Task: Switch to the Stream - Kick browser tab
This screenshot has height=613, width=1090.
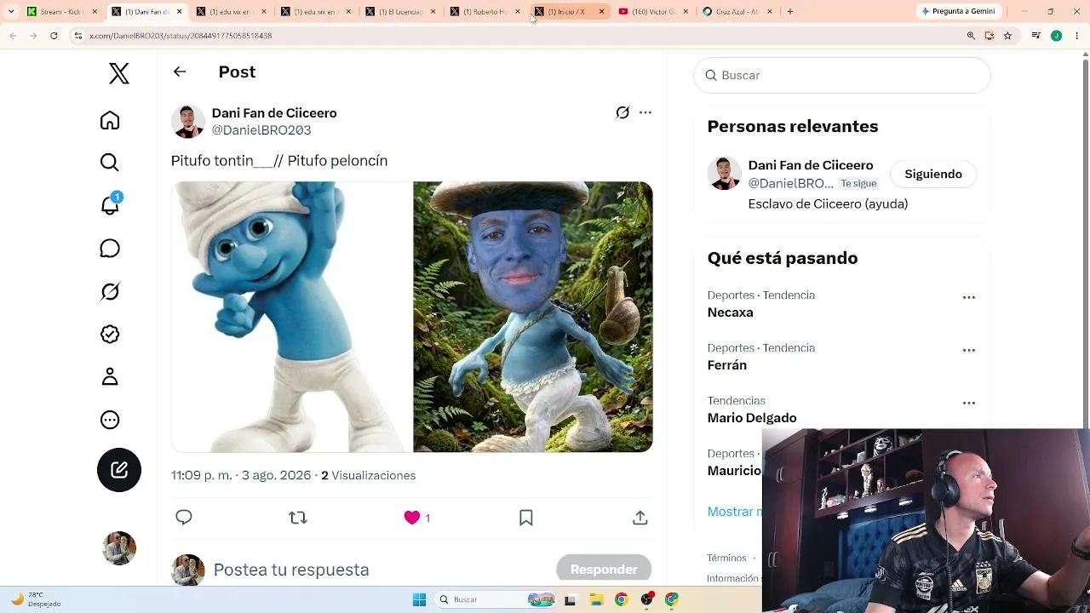Action: tap(61, 12)
